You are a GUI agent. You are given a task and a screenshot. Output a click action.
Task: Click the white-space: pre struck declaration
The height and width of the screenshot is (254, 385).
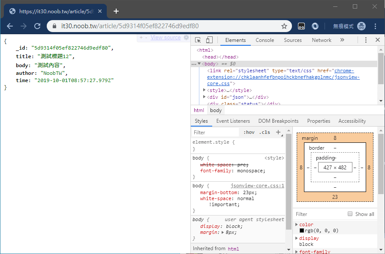224,165
